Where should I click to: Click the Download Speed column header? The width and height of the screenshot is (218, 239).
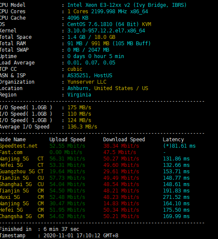(124, 140)
